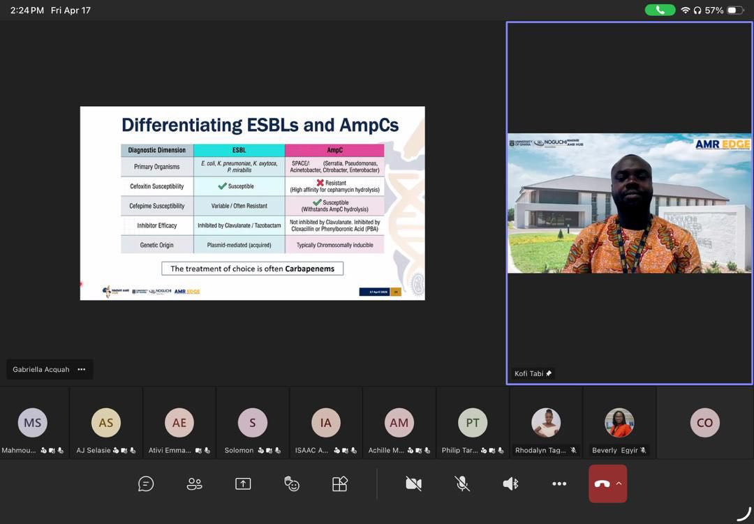Select the CO participant tile

(x=704, y=422)
